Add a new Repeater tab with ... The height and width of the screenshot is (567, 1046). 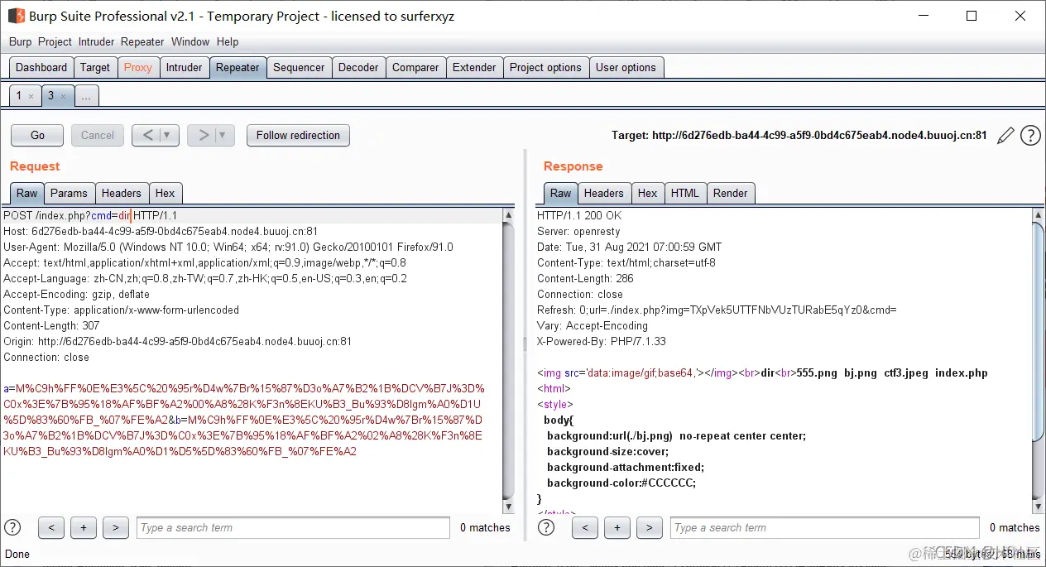[86, 96]
